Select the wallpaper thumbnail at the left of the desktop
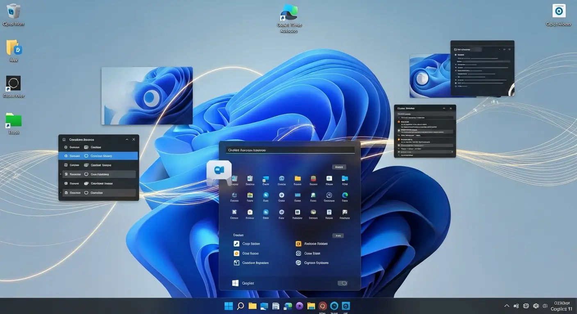Viewport: 577px width, 314px height. coord(147,96)
